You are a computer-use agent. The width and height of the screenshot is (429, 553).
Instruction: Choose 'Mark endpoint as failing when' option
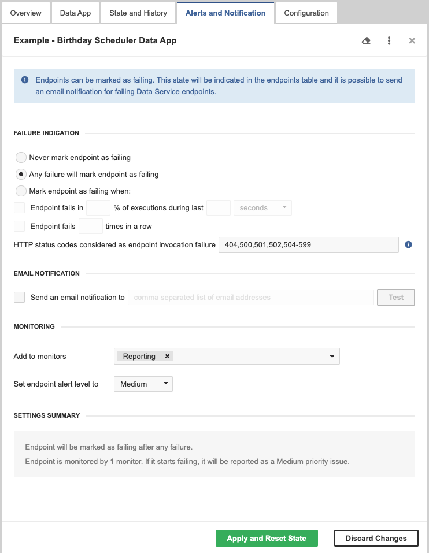pos(21,191)
